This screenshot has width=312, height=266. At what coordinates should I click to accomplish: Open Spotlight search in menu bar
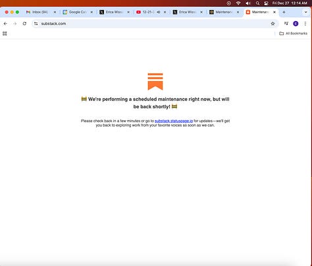pos(257,3)
